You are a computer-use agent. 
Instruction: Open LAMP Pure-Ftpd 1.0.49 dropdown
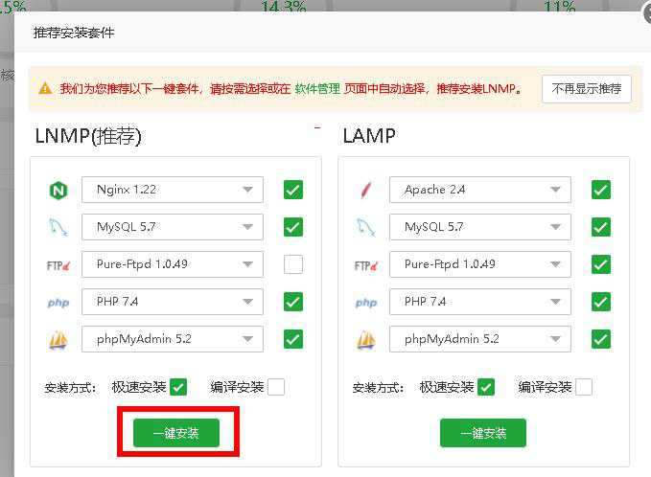[480, 264]
